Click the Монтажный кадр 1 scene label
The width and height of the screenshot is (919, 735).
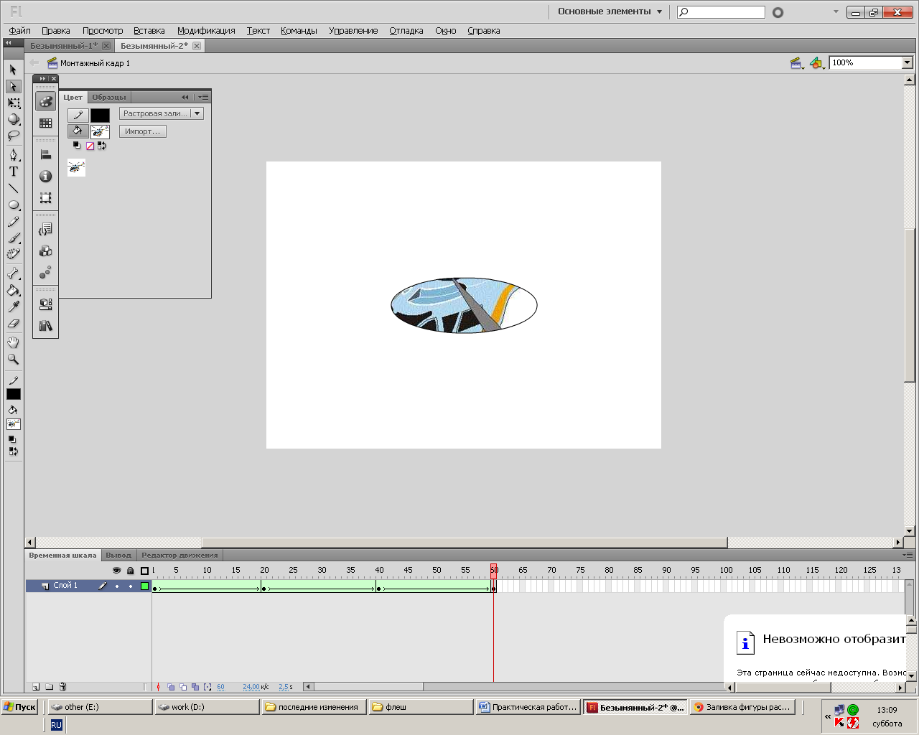click(x=95, y=63)
